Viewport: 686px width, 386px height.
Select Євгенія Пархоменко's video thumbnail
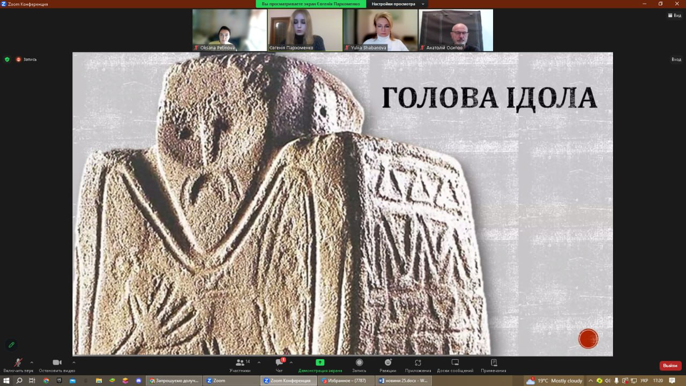click(305, 30)
